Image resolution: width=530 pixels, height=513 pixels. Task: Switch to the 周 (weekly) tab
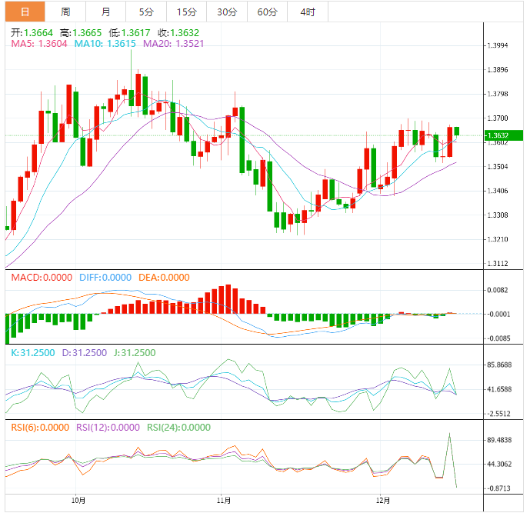[65, 12]
